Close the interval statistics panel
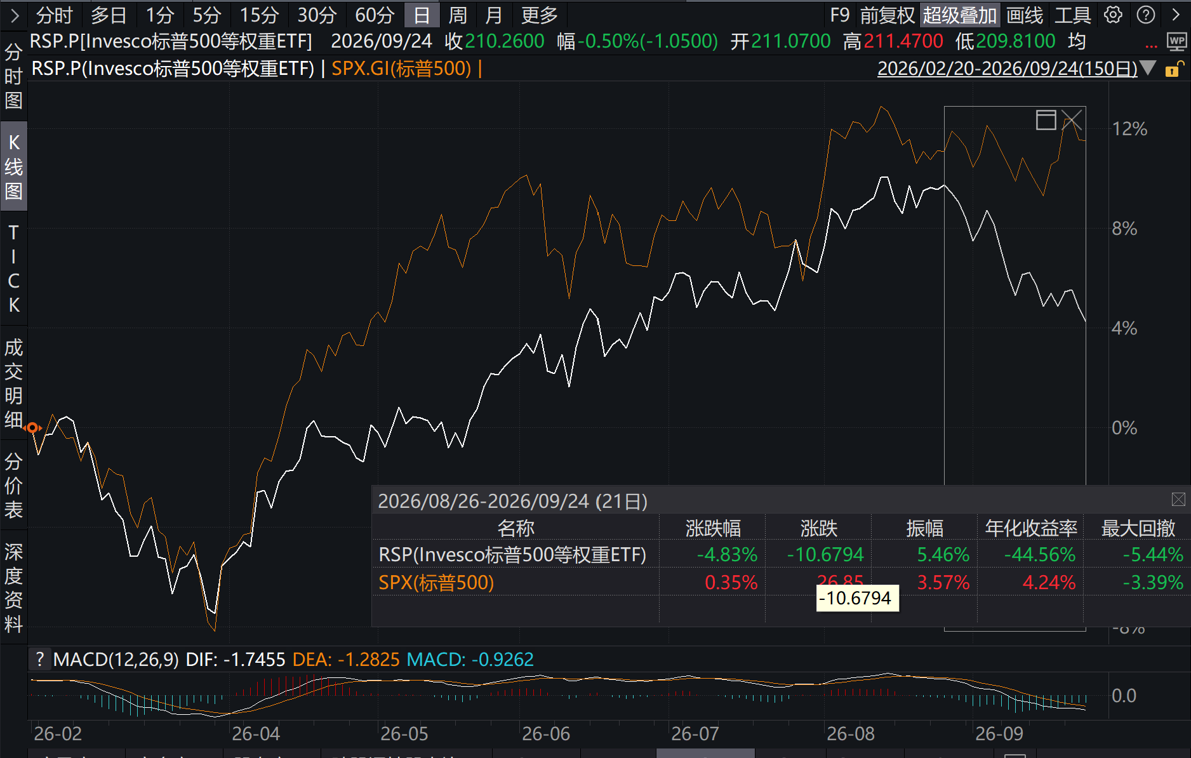The width and height of the screenshot is (1191, 758). pyautogui.click(x=1178, y=500)
